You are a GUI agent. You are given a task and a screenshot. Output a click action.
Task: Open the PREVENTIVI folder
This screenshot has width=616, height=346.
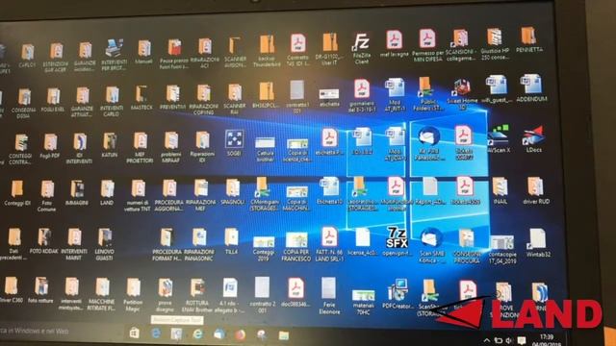(173, 94)
